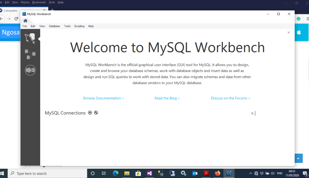Open Firefox Tools menu in top bar
309x178 pixels.
pos(52,2)
